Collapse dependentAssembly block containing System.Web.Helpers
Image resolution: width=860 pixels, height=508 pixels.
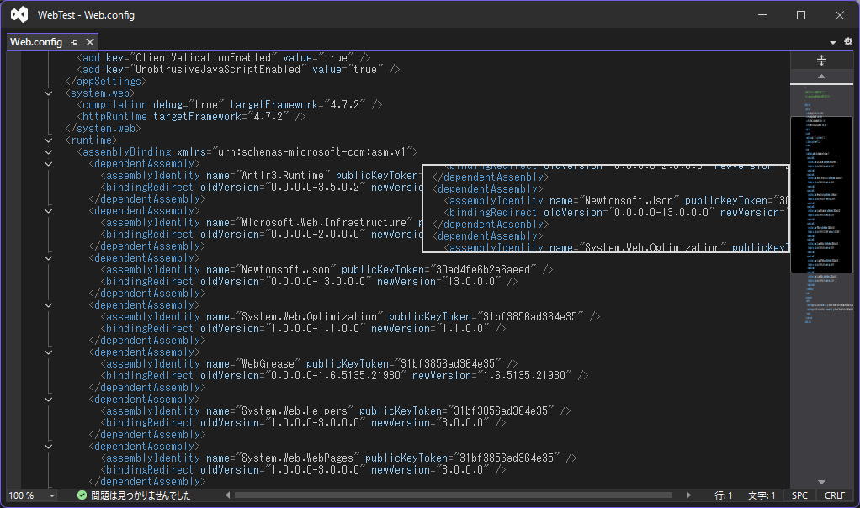click(48, 400)
